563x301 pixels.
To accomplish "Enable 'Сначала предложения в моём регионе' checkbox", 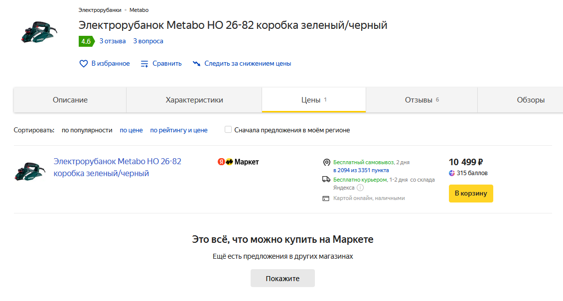I will 228,129.
